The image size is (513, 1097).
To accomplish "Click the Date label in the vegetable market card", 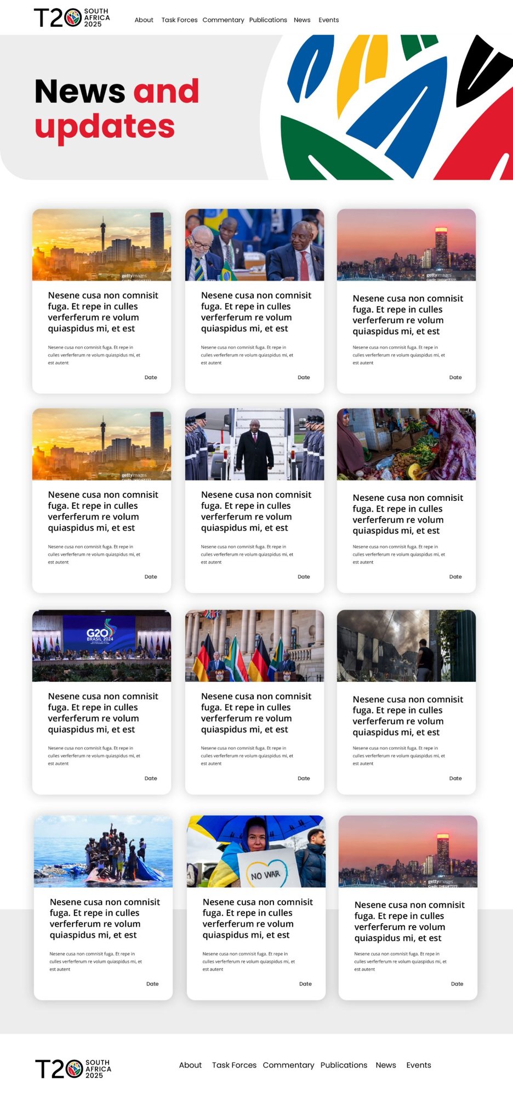I will tap(455, 577).
